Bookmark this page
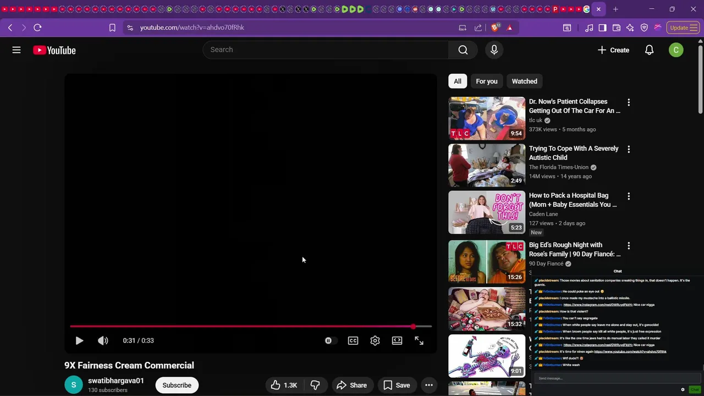704x396 pixels. [x=112, y=28]
